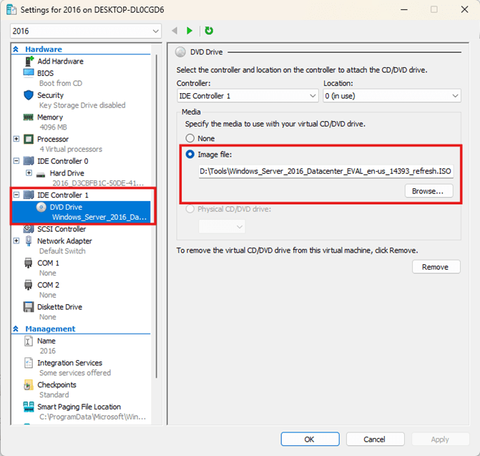
Task: Click the Security shield icon
Action: pos(29,95)
